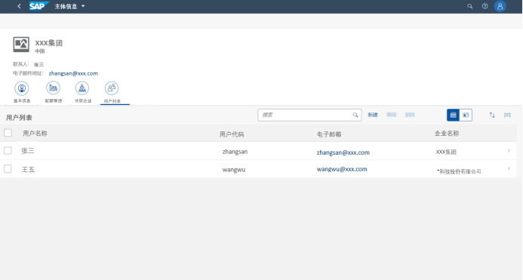Click the XXX集团 company image placeholder
This screenshot has width=523, height=280.
tap(21, 45)
